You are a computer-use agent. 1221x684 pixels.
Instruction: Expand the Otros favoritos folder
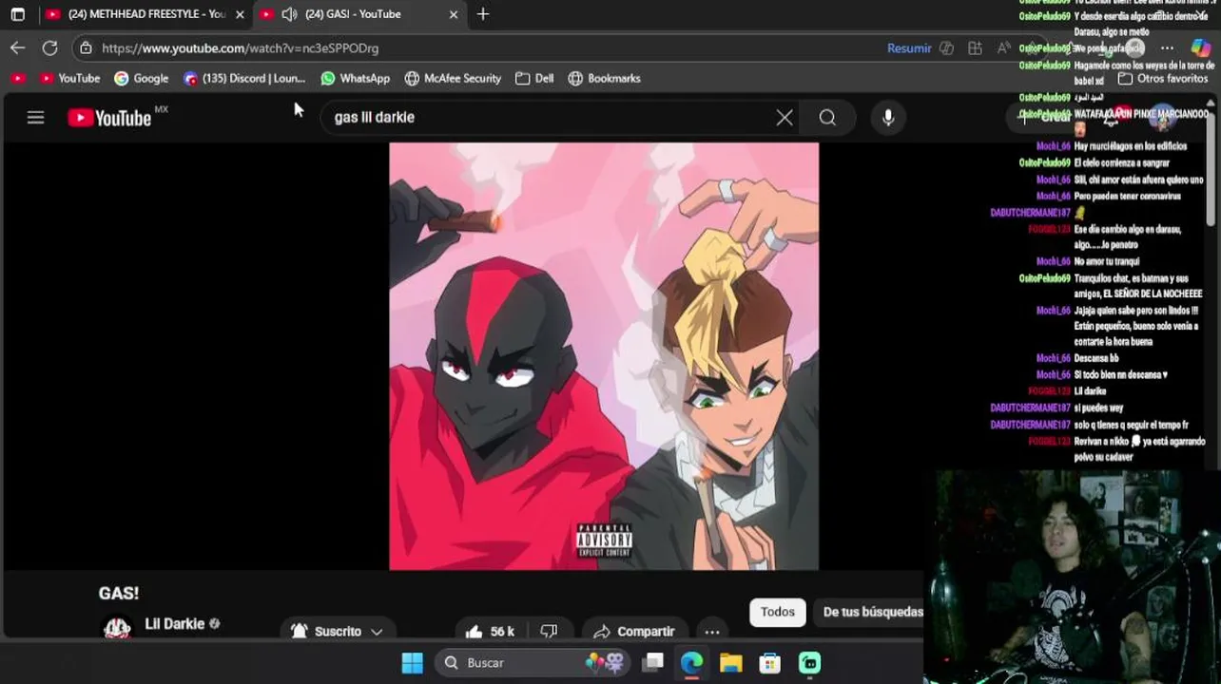pos(1163,79)
